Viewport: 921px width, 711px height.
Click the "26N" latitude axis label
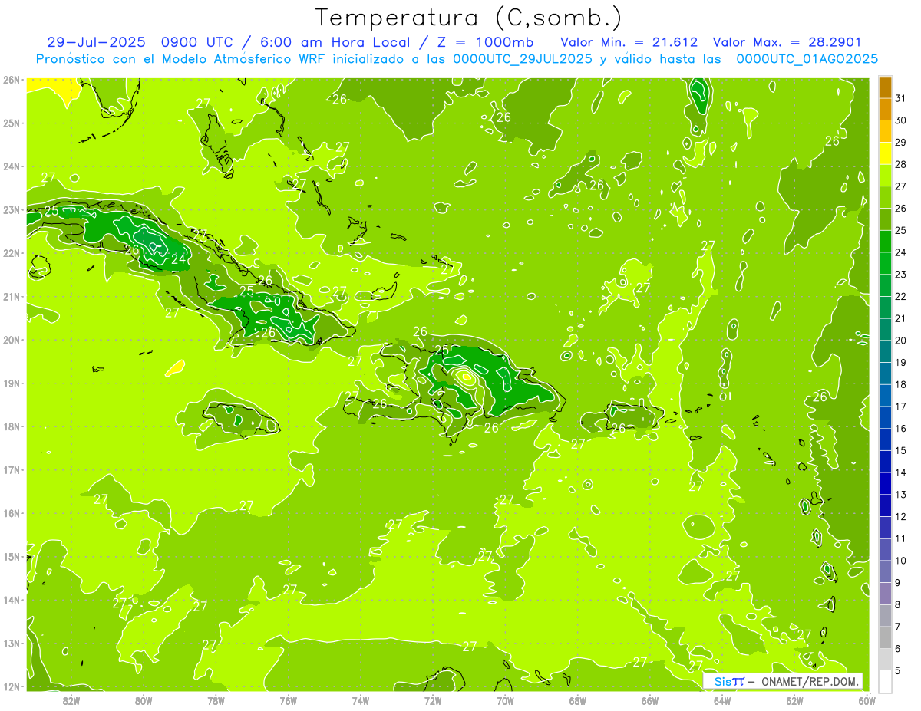coord(12,80)
